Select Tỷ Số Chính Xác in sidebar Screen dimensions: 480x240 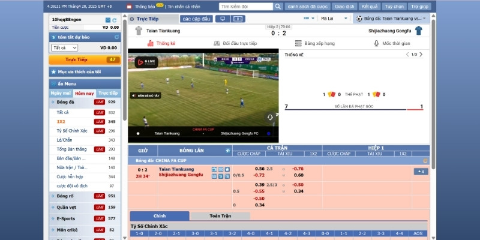(85, 131)
